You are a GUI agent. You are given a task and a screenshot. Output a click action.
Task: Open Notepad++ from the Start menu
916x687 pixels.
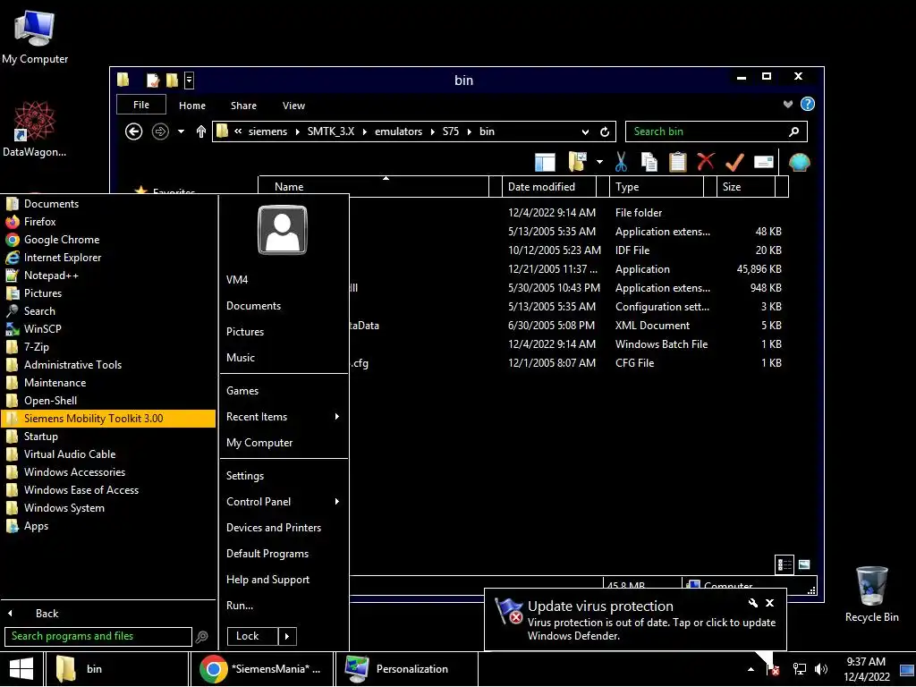click(108, 276)
